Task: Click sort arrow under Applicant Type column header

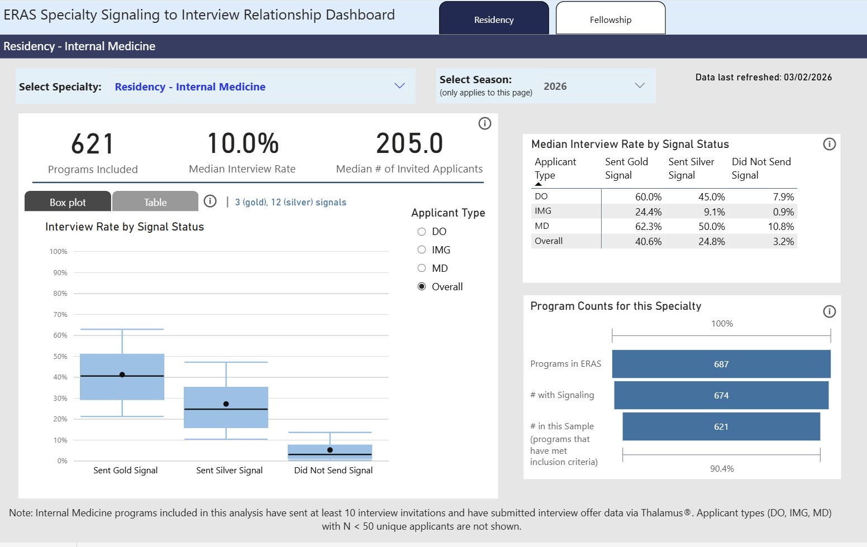Action: pos(539,184)
